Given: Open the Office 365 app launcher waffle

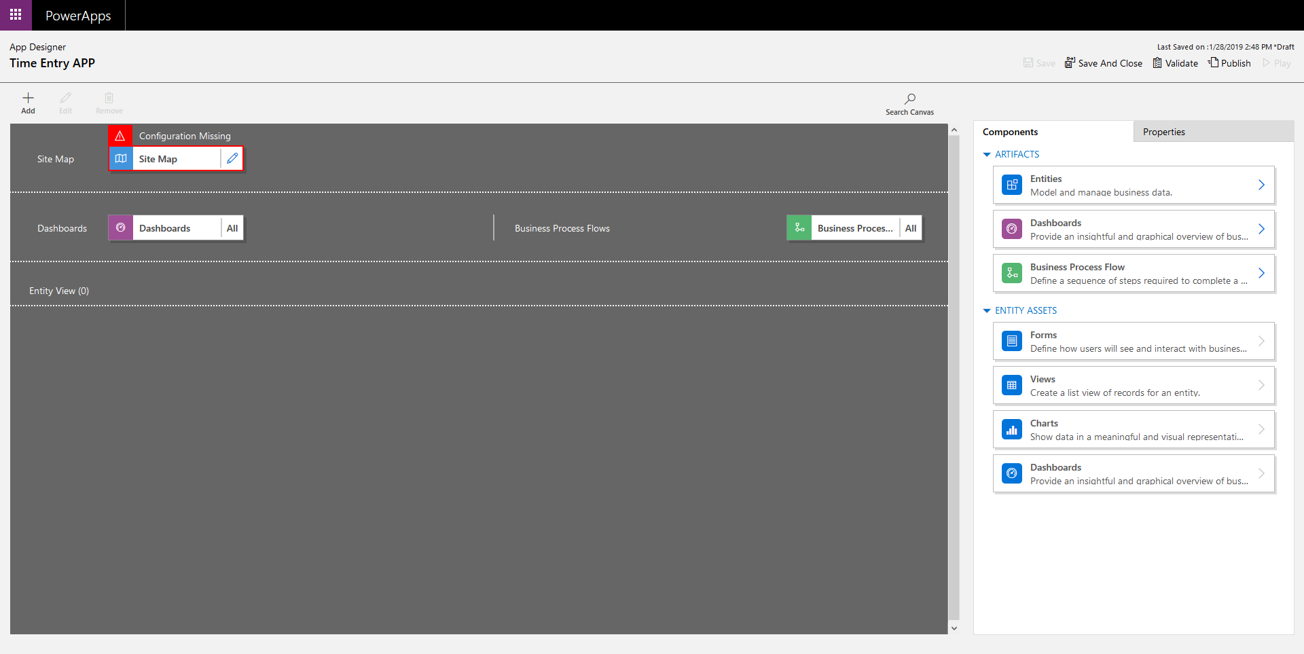Looking at the screenshot, I should [x=15, y=14].
